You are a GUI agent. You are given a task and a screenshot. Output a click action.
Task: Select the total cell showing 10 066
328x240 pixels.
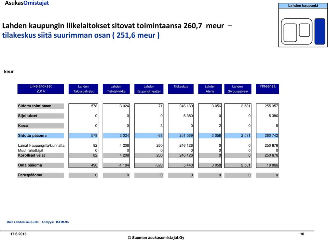coord(272,165)
